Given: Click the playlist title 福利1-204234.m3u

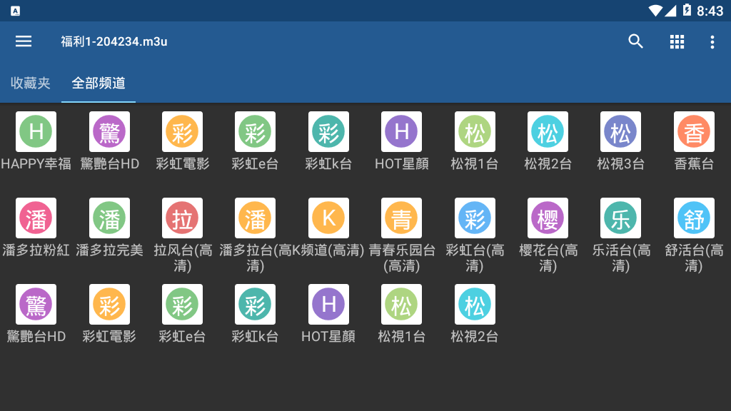Looking at the screenshot, I should pos(114,41).
